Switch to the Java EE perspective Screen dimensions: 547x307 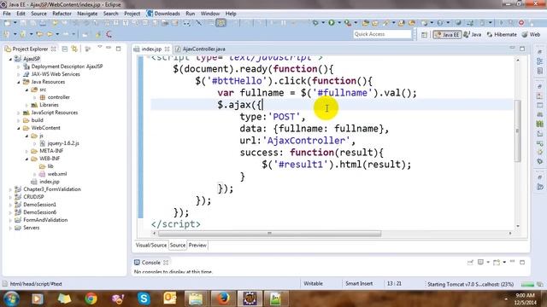(x=447, y=34)
